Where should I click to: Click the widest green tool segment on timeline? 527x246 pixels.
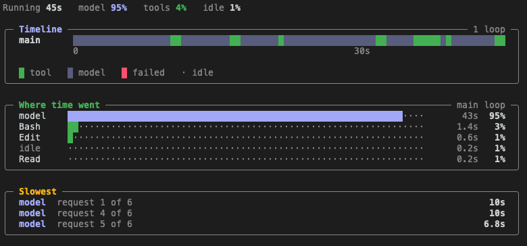427,41
